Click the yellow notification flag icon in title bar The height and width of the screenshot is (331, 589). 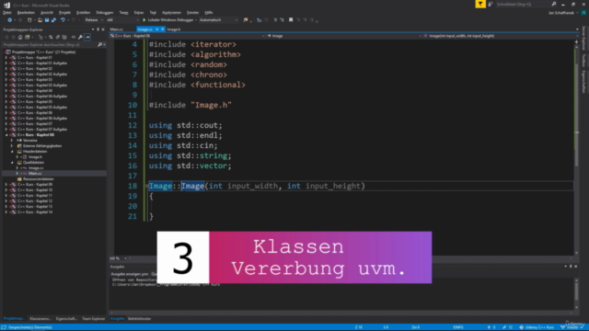[480, 4]
